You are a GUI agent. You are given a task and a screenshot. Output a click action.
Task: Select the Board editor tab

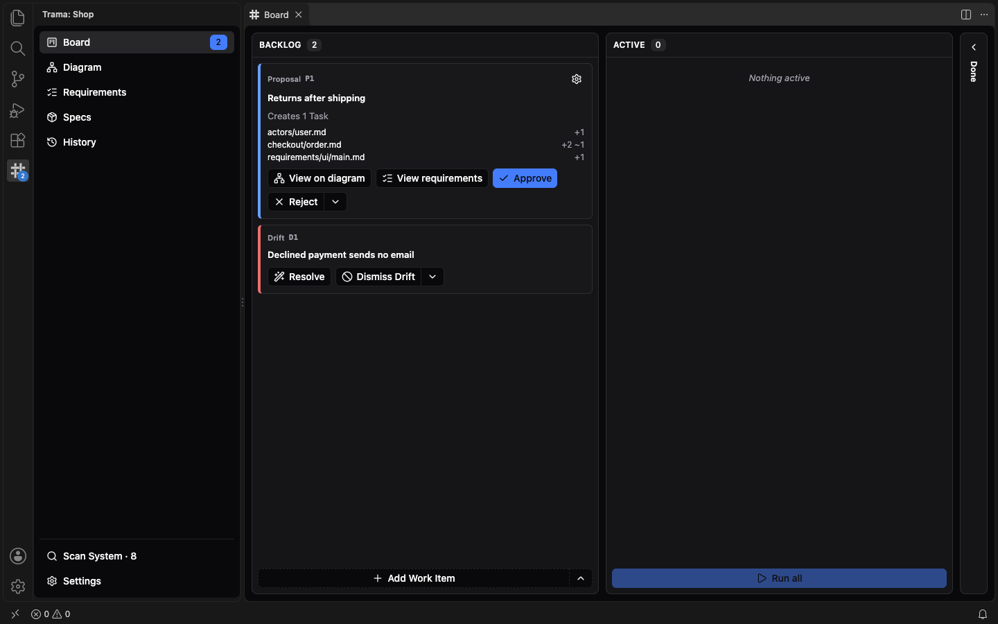pos(277,15)
